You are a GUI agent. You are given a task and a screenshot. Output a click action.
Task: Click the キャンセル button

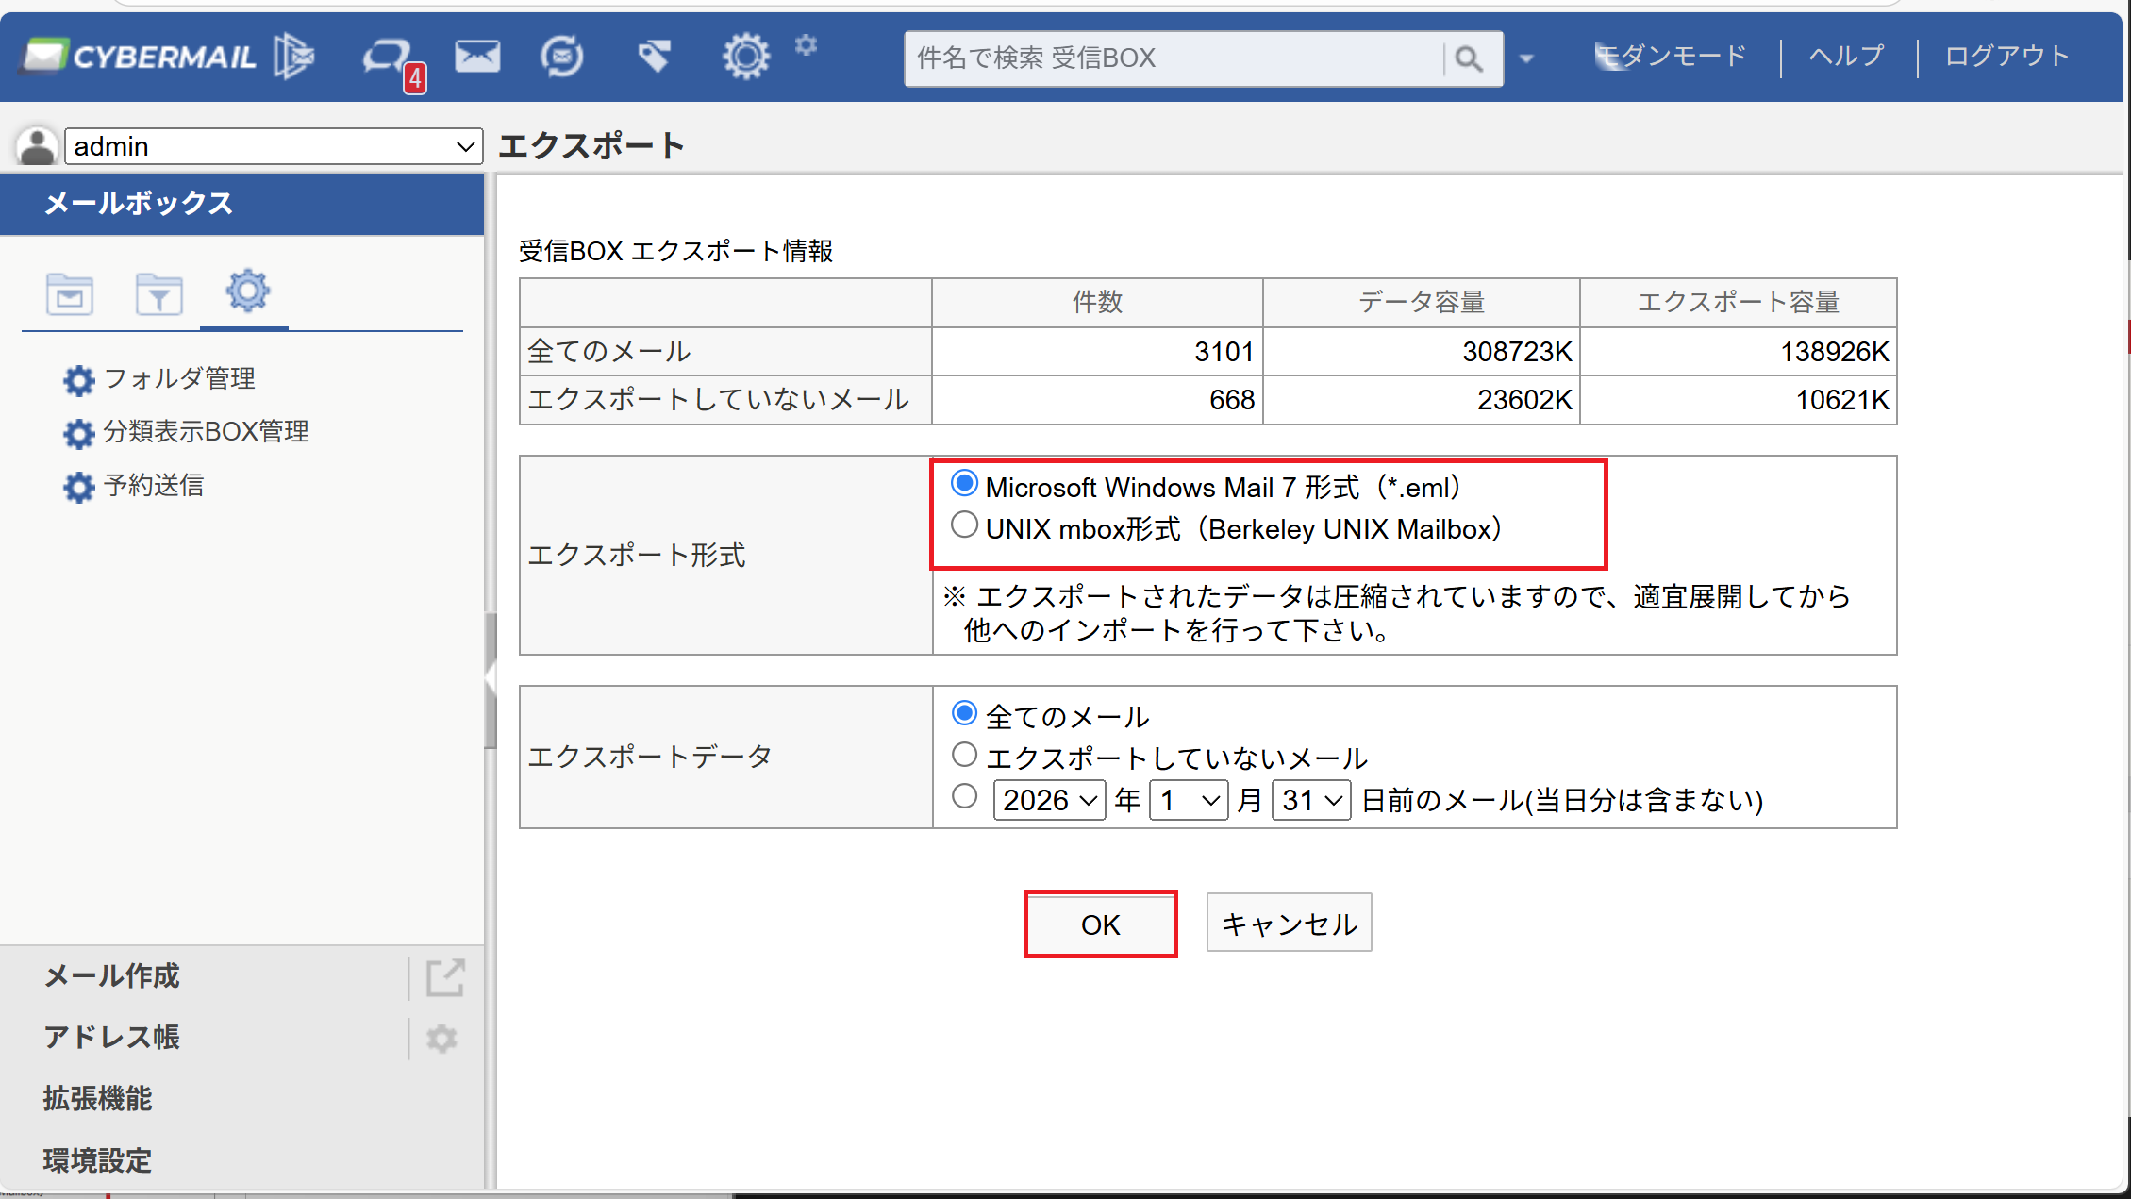click(1289, 923)
